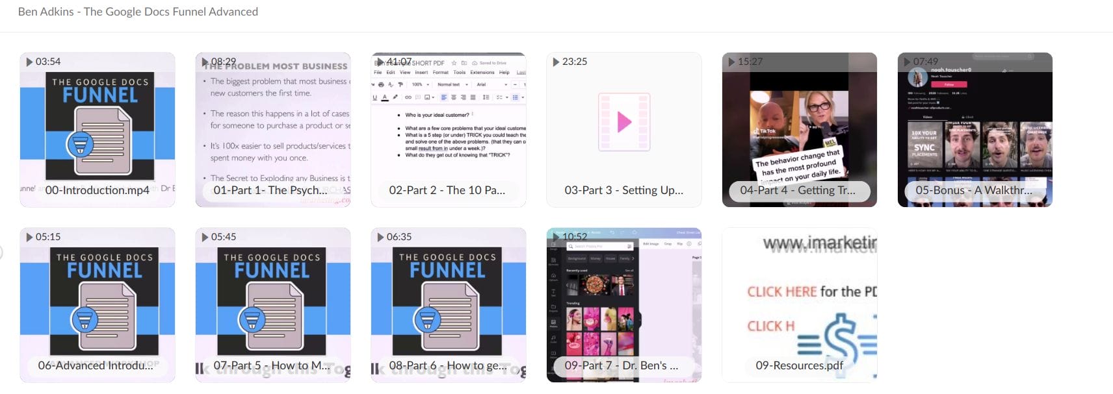Open 04-Part 4 - Getting Tr... video title

point(798,190)
